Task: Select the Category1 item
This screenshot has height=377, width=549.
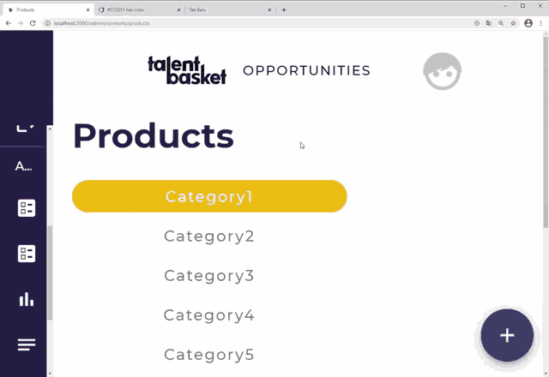Action: click(x=209, y=196)
